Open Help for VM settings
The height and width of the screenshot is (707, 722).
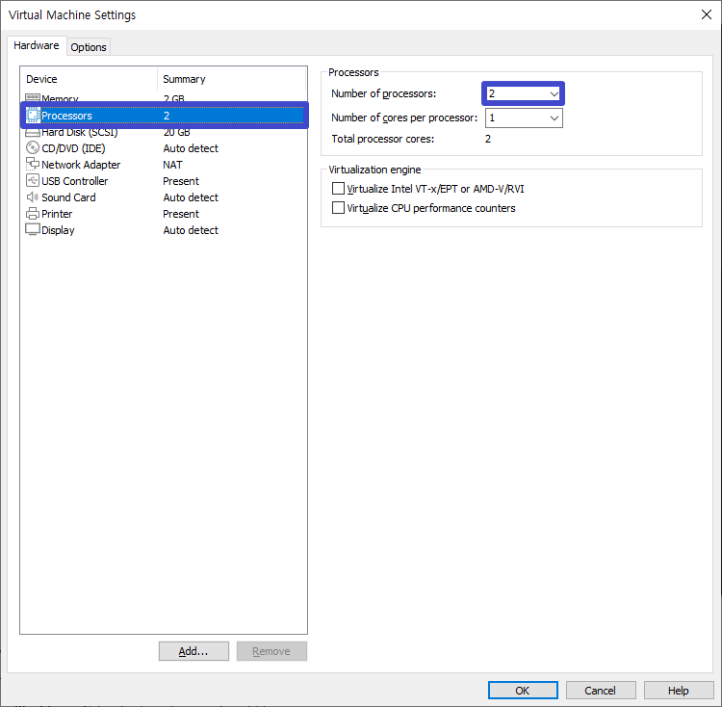coord(679,690)
